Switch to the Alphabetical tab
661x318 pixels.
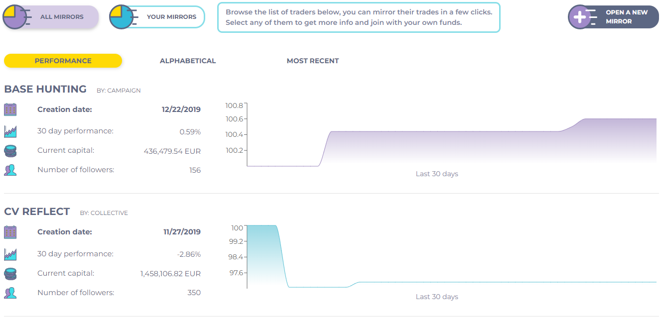(x=187, y=60)
